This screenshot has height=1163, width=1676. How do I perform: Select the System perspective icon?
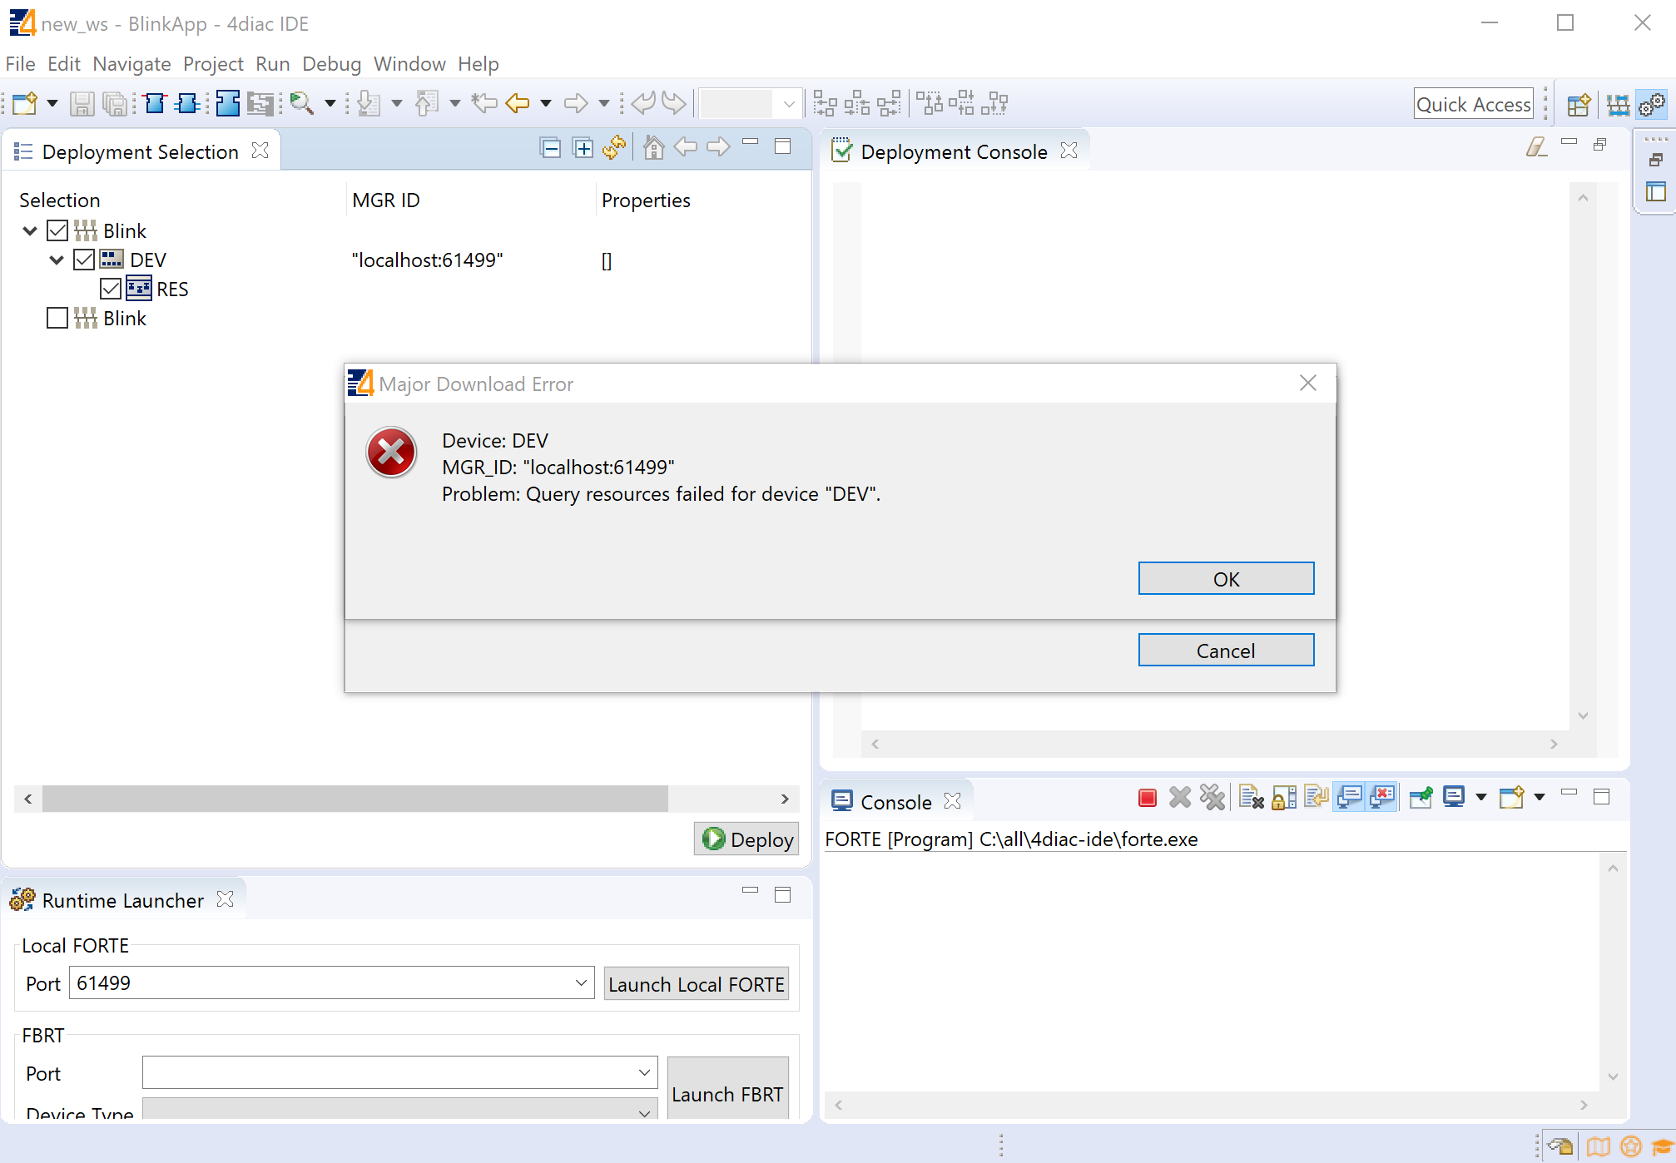1618,104
